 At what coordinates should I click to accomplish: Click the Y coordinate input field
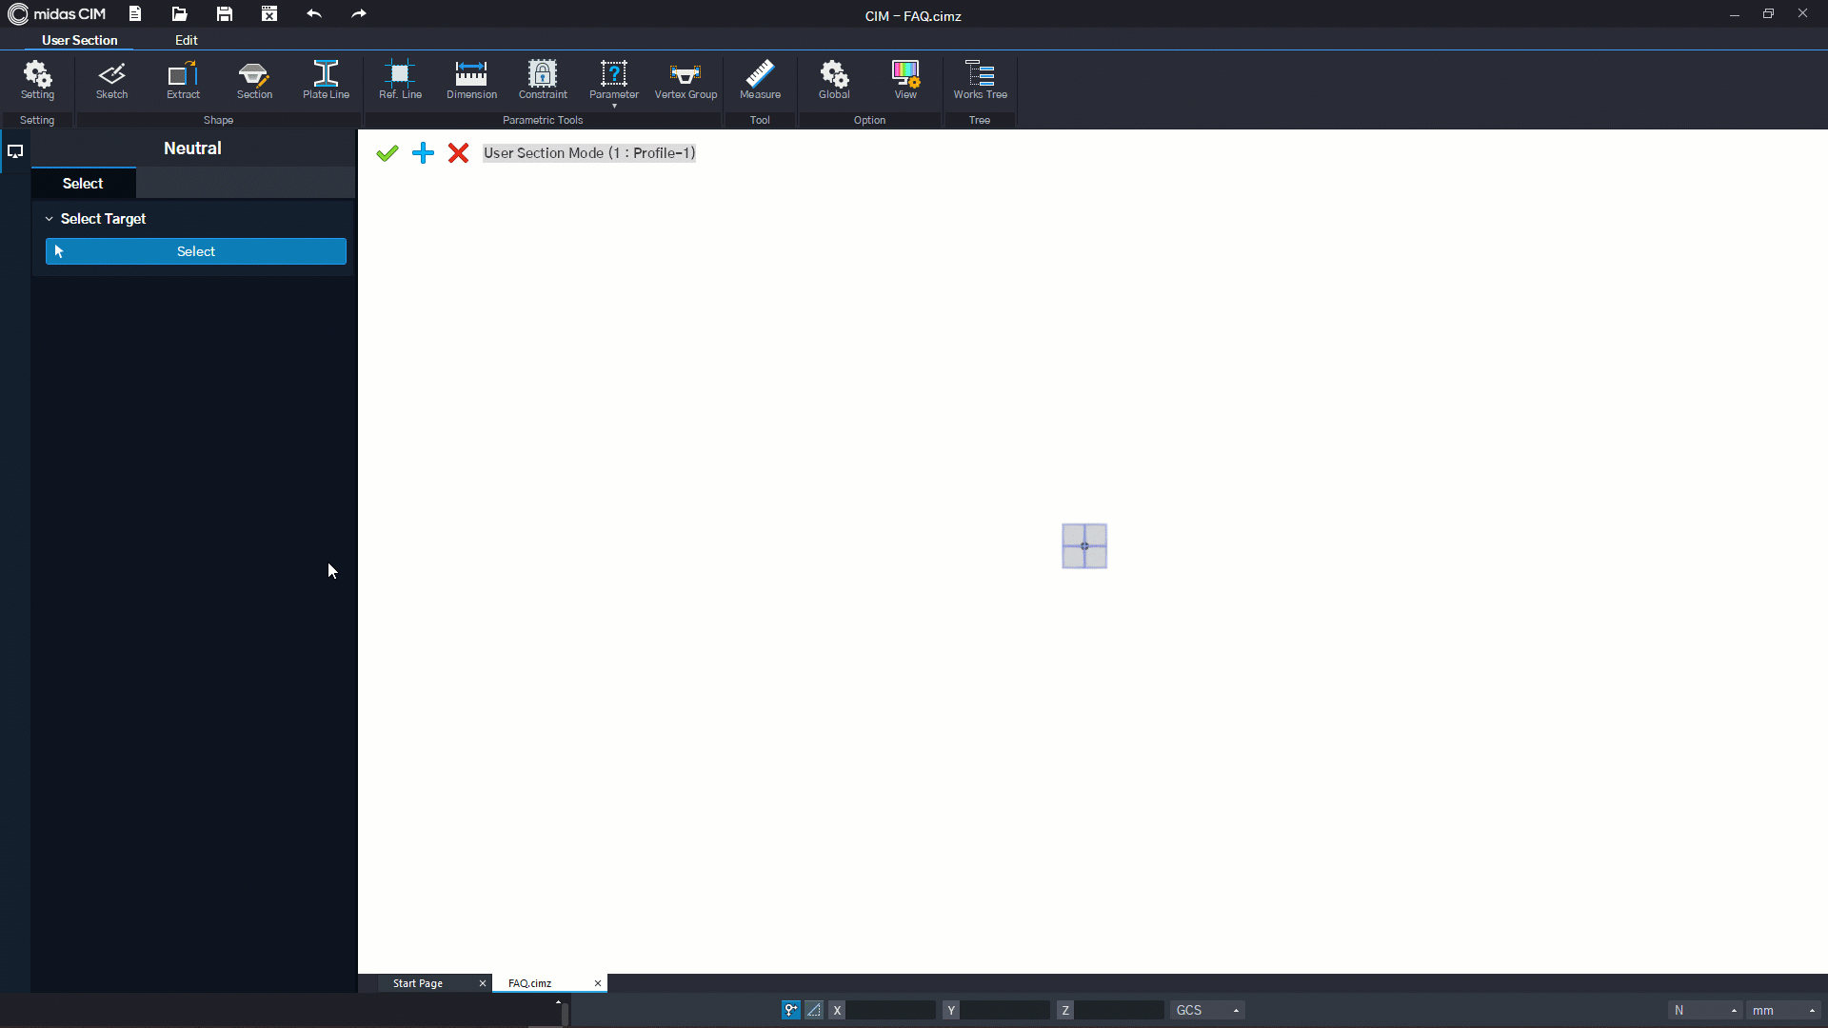[1005, 1010]
